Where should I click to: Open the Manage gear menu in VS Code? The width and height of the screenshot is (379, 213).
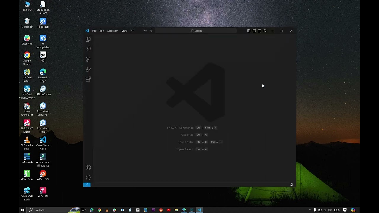(88, 177)
